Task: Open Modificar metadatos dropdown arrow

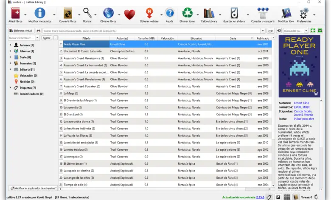Action: [x=54, y=15]
